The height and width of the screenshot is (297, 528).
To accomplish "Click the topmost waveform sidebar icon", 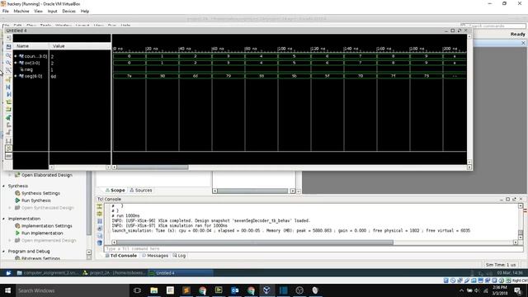I will (8, 38).
